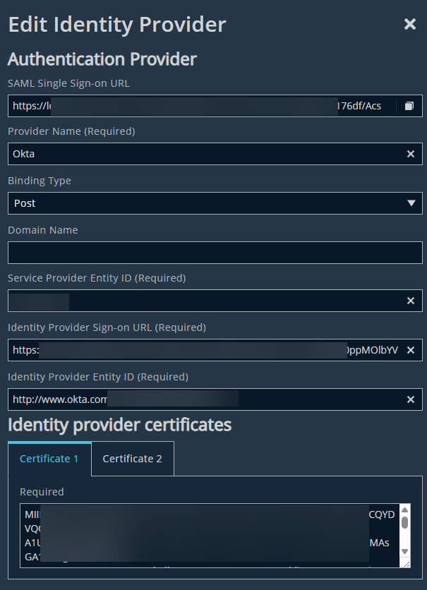Click the certificate scrollbar down arrow
This screenshot has width=427, height=590.
(405, 552)
